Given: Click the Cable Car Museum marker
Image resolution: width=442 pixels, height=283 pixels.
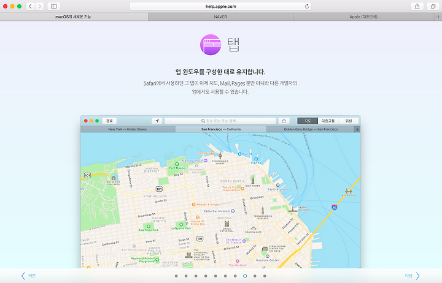Looking at the screenshot, I should 233,211.
